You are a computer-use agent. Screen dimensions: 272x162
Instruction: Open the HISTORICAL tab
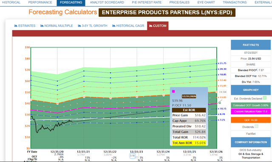click(x=11, y=3)
